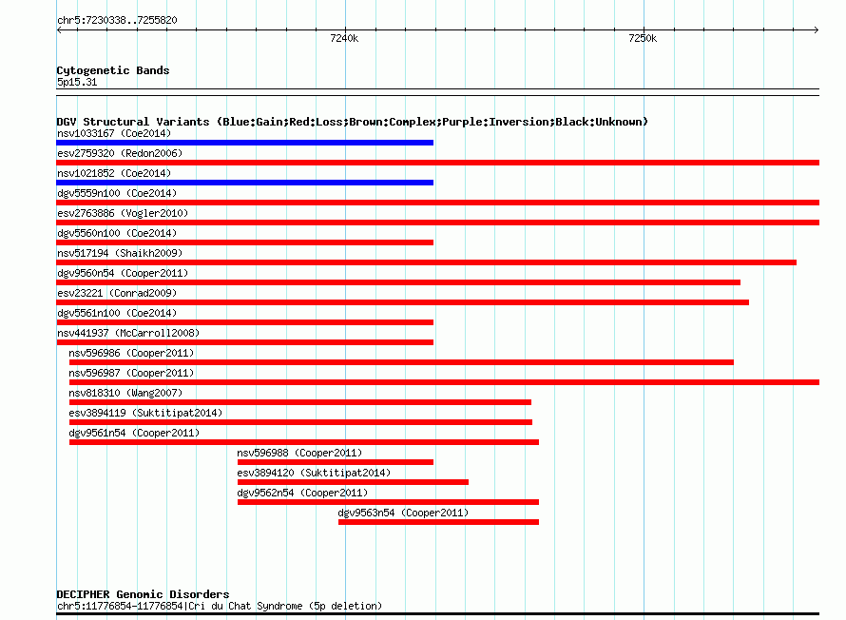The width and height of the screenshot is (846, 620).
Task: Click the red bar under dgv9561n54
Action: click(304, 442)
